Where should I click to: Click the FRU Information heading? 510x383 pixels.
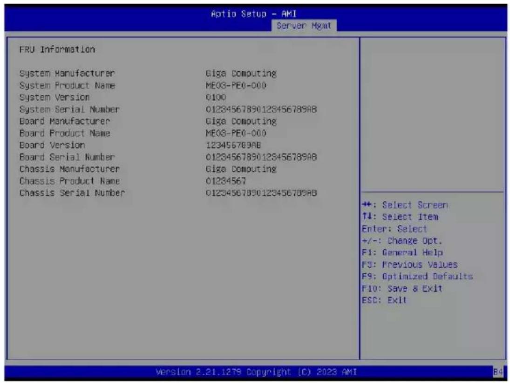57,49
